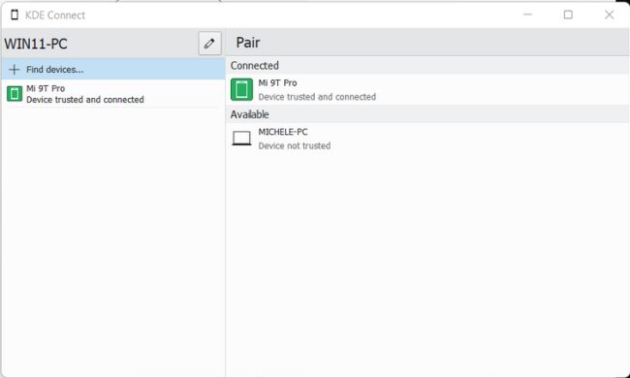The height and width of the screenshot is (378, 630).
Task: Close the KDE Connect window
Action: (609, 15)
